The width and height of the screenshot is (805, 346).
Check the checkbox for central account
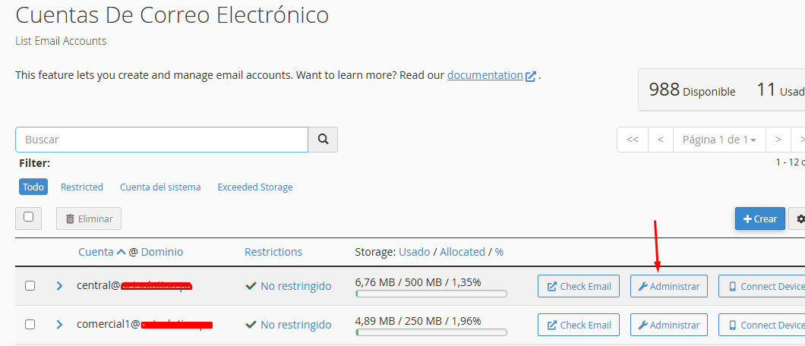pos(30,286)
